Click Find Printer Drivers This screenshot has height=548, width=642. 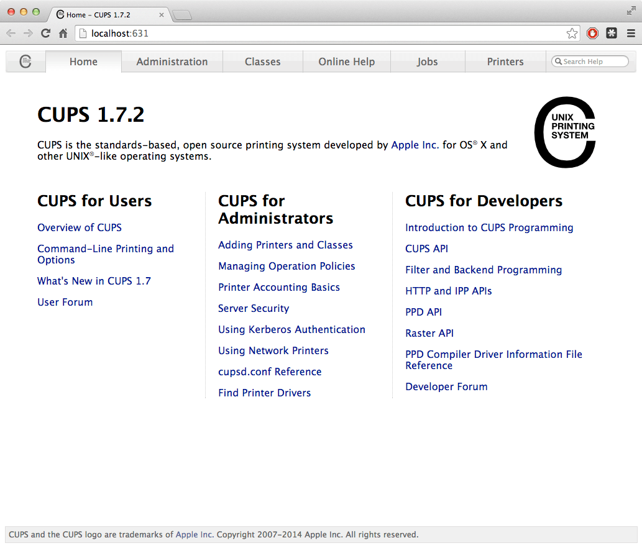coord(265,393)
